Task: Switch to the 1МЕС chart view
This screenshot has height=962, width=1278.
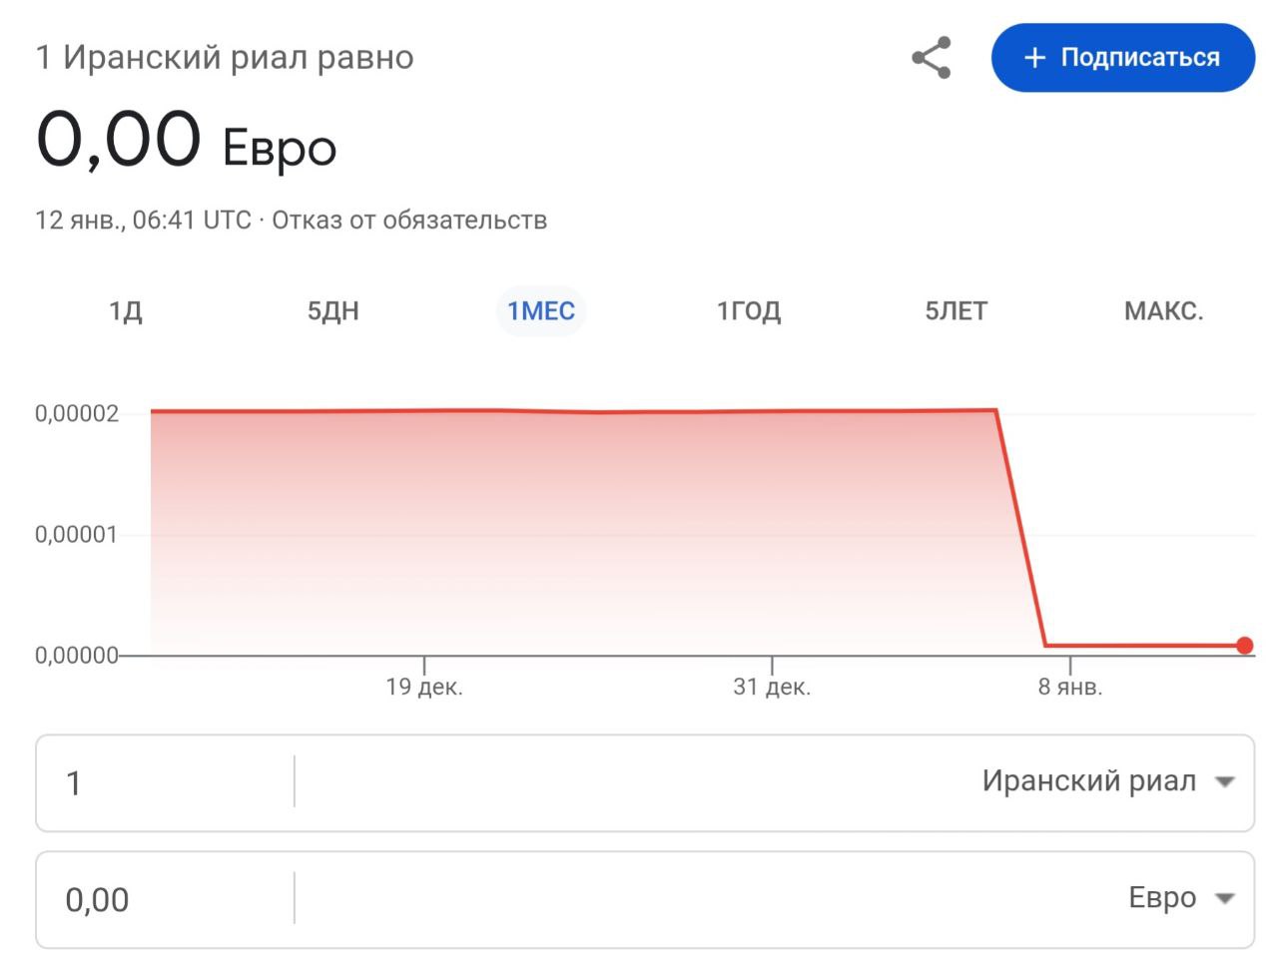Action: [x=541, y=310]
